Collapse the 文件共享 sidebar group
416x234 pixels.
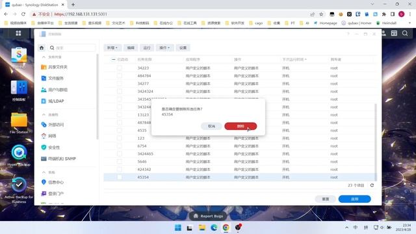point(44,57)
